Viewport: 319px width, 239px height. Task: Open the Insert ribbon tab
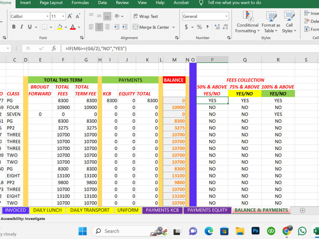pos(26,3)
